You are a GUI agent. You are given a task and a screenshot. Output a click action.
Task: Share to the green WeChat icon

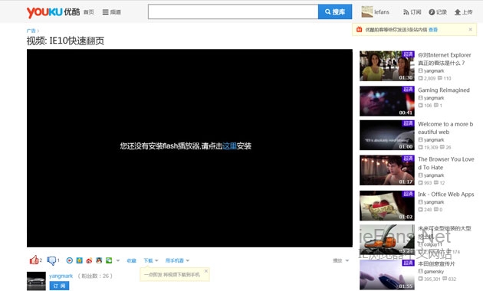109,260
